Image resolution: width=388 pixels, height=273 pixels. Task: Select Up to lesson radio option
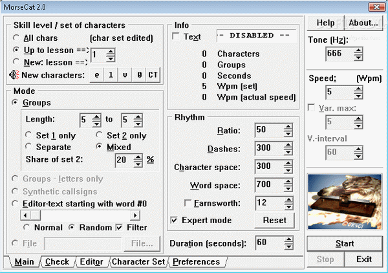pos(16,50)
